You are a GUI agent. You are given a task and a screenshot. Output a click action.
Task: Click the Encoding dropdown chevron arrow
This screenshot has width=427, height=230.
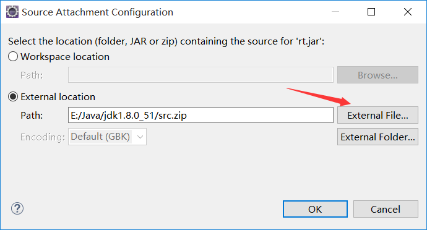tap(140, 137)
